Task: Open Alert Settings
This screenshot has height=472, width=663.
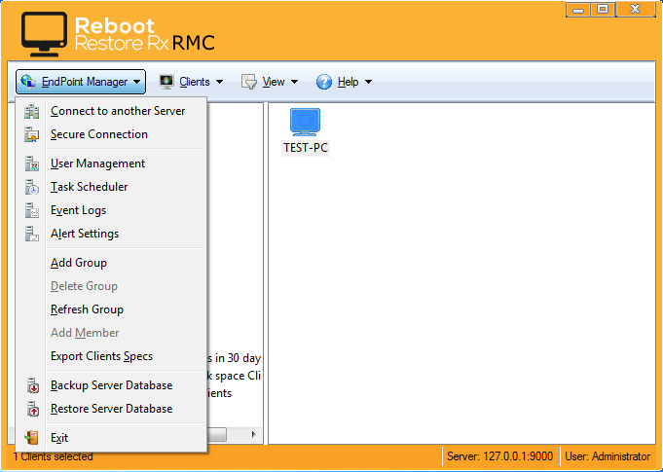Action: coord(111,234)
